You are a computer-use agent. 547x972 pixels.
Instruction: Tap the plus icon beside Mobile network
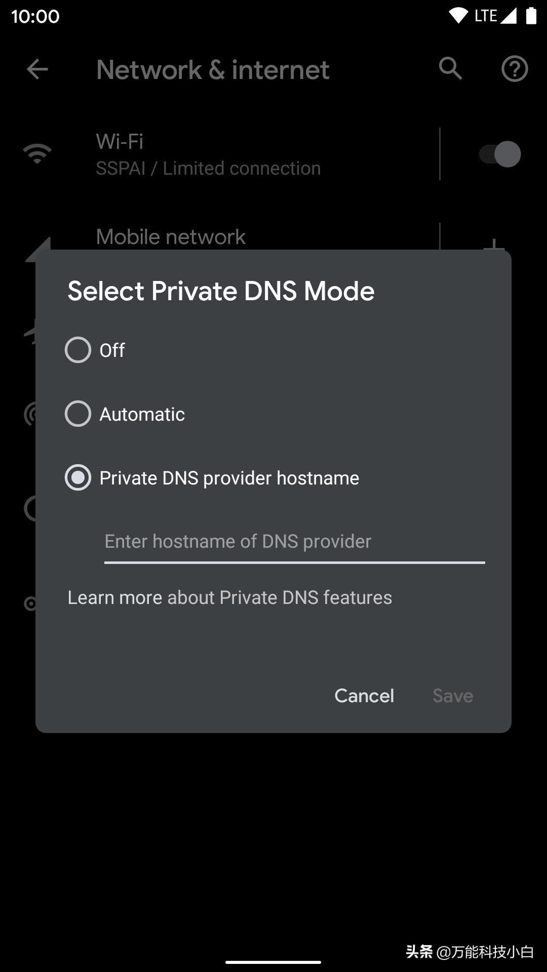(x=494, y=245)
